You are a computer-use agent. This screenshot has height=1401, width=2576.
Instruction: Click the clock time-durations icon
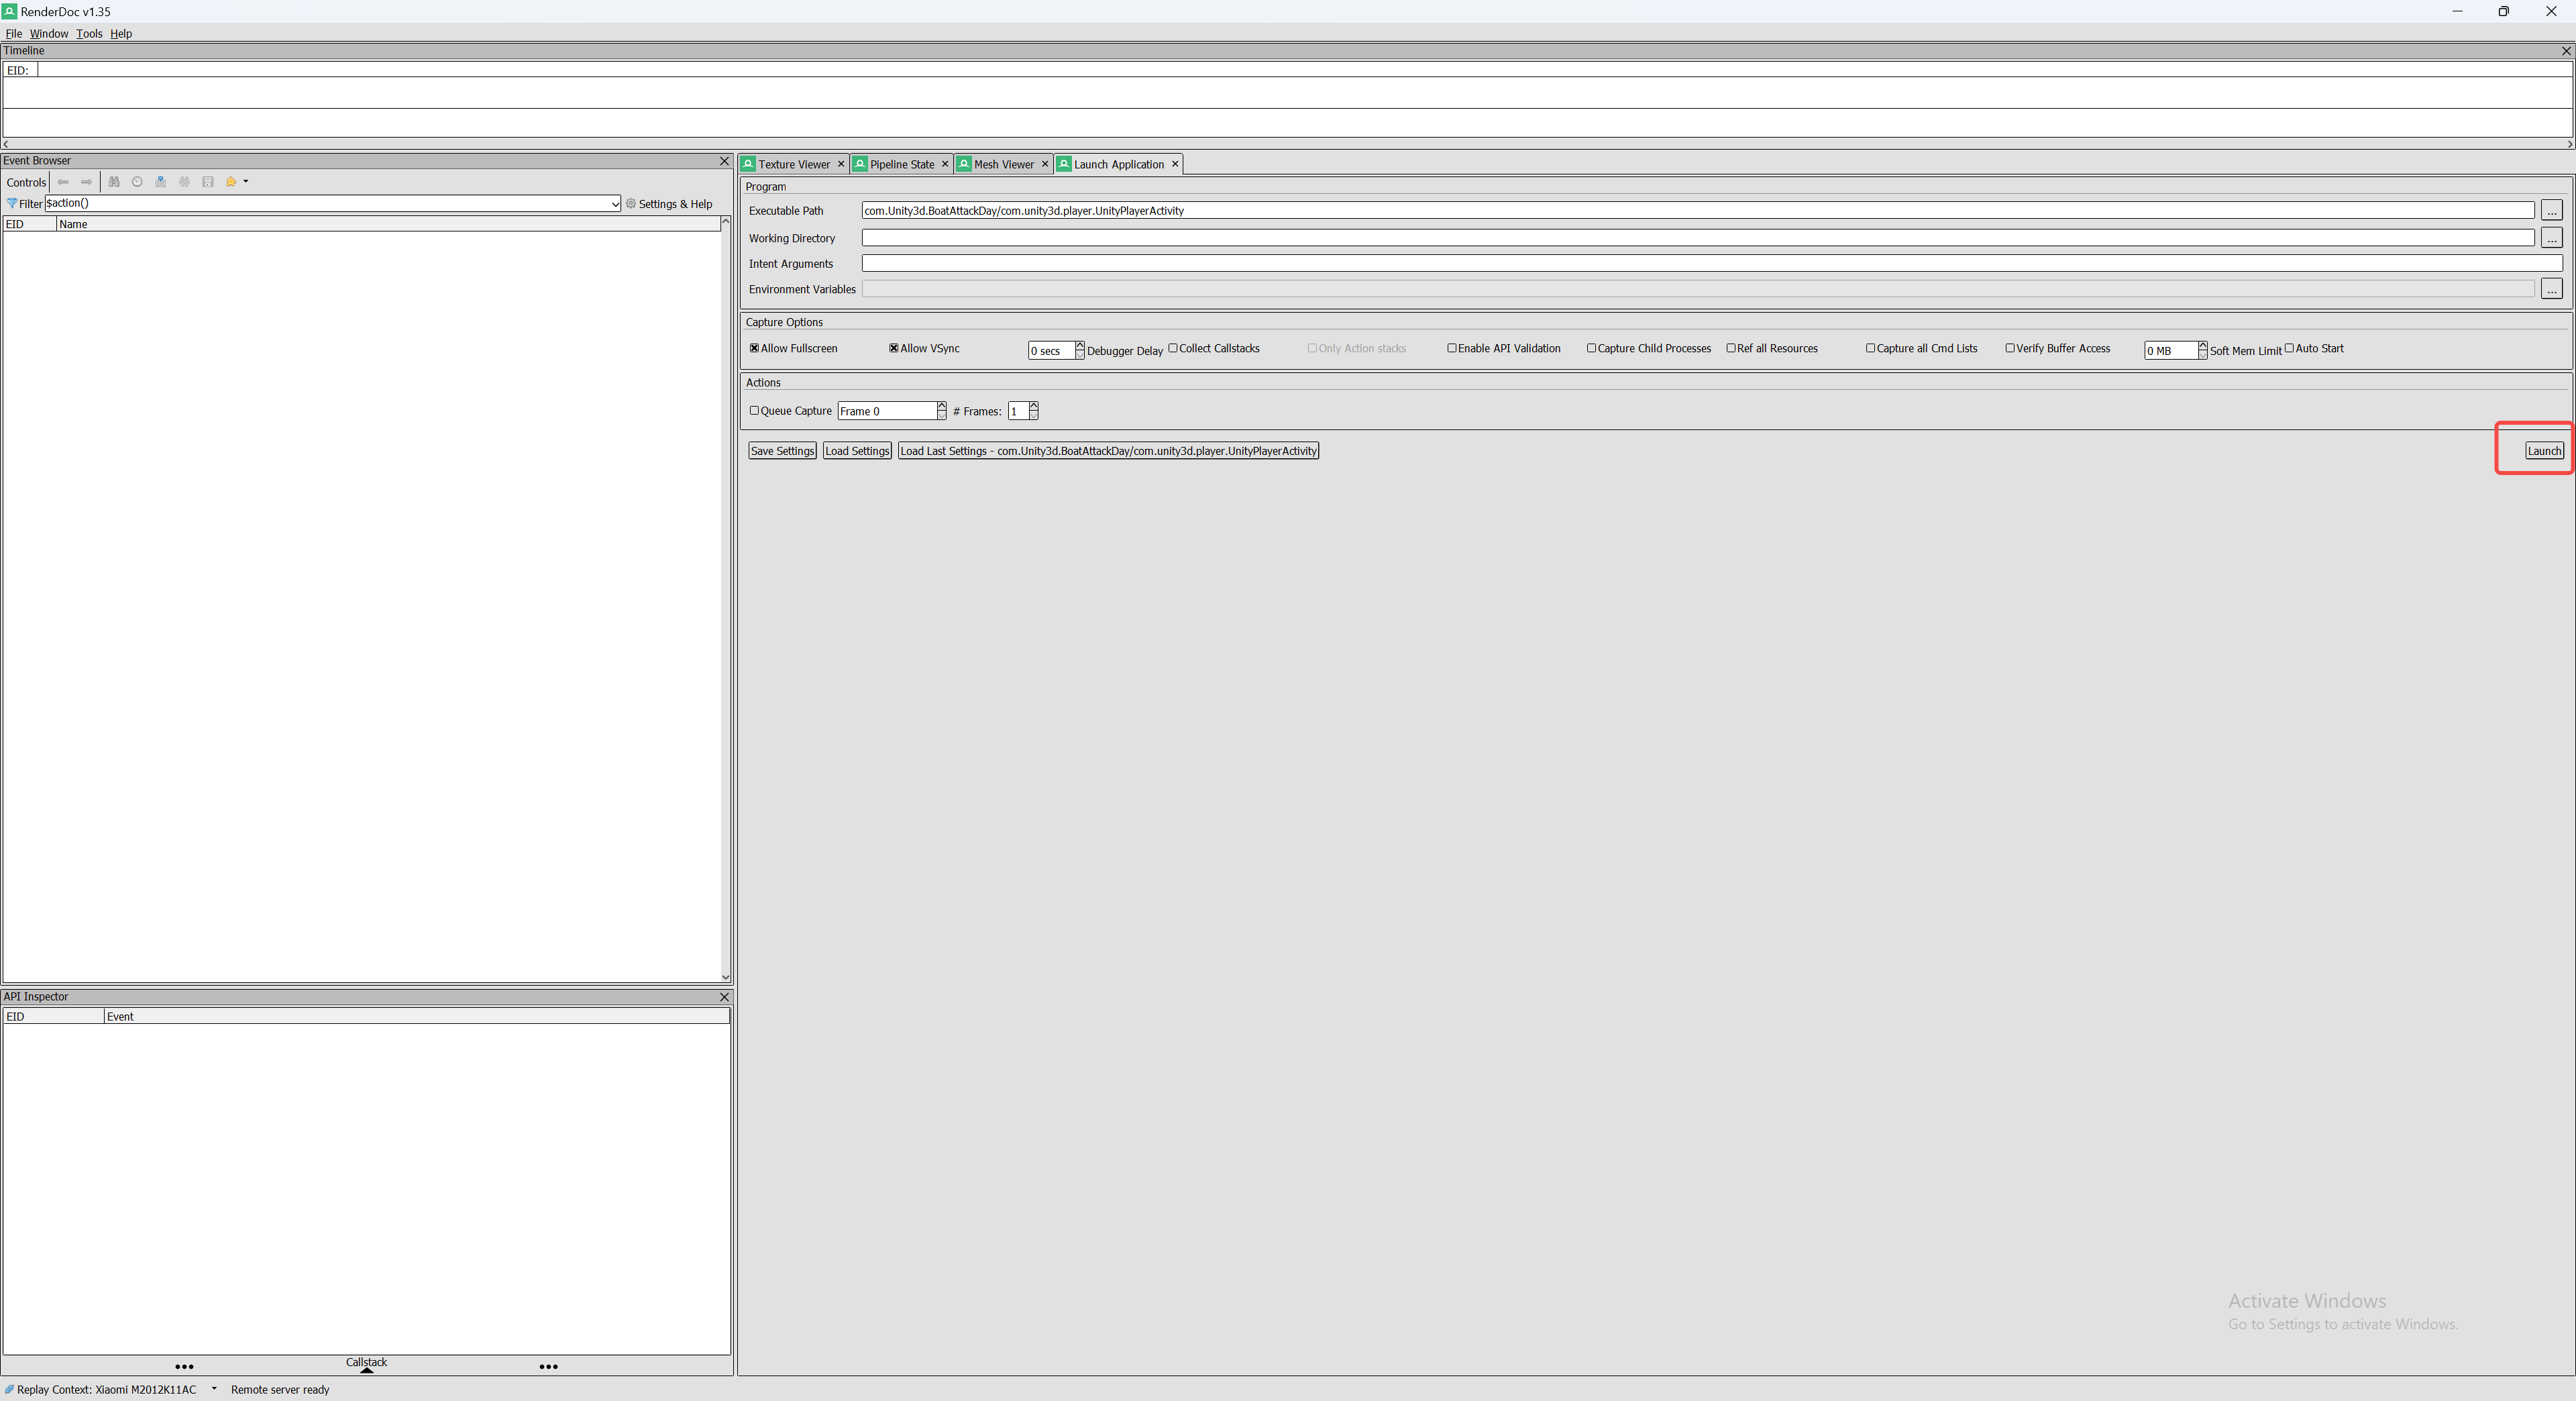point(137,182)
